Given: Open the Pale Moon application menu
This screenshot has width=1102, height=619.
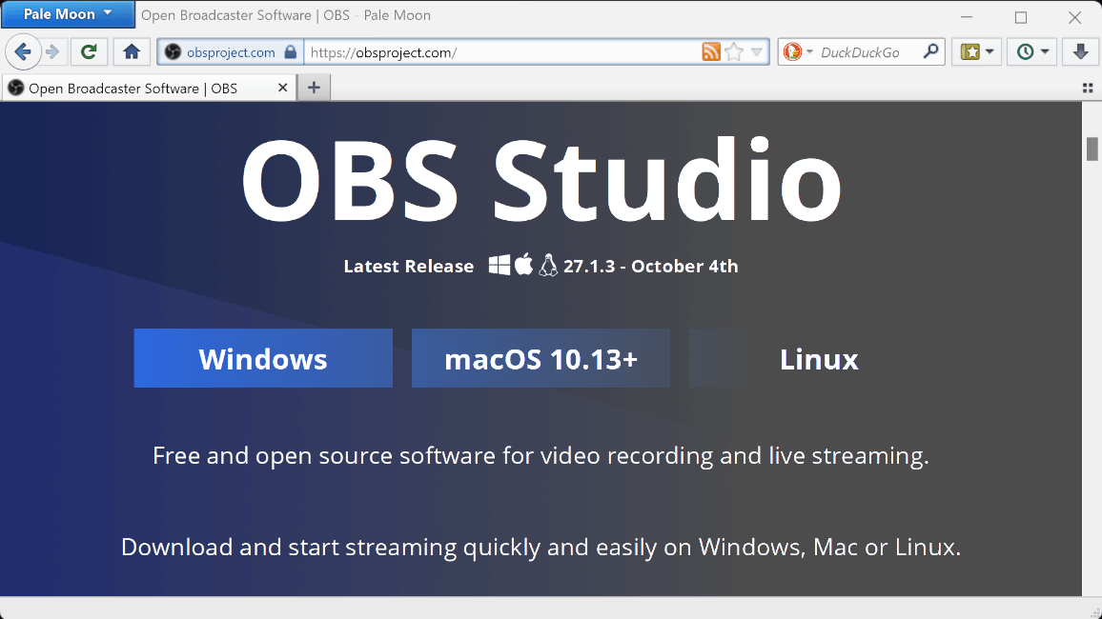Looking at the screenshot, I should (x=67, y=13).
